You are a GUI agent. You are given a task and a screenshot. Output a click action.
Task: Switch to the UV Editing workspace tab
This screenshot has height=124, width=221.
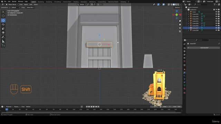(x=57, y=2)
